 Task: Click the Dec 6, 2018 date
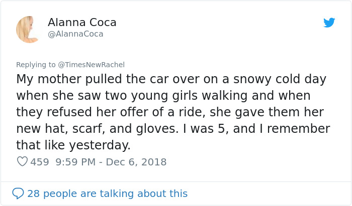pos(137,162)
